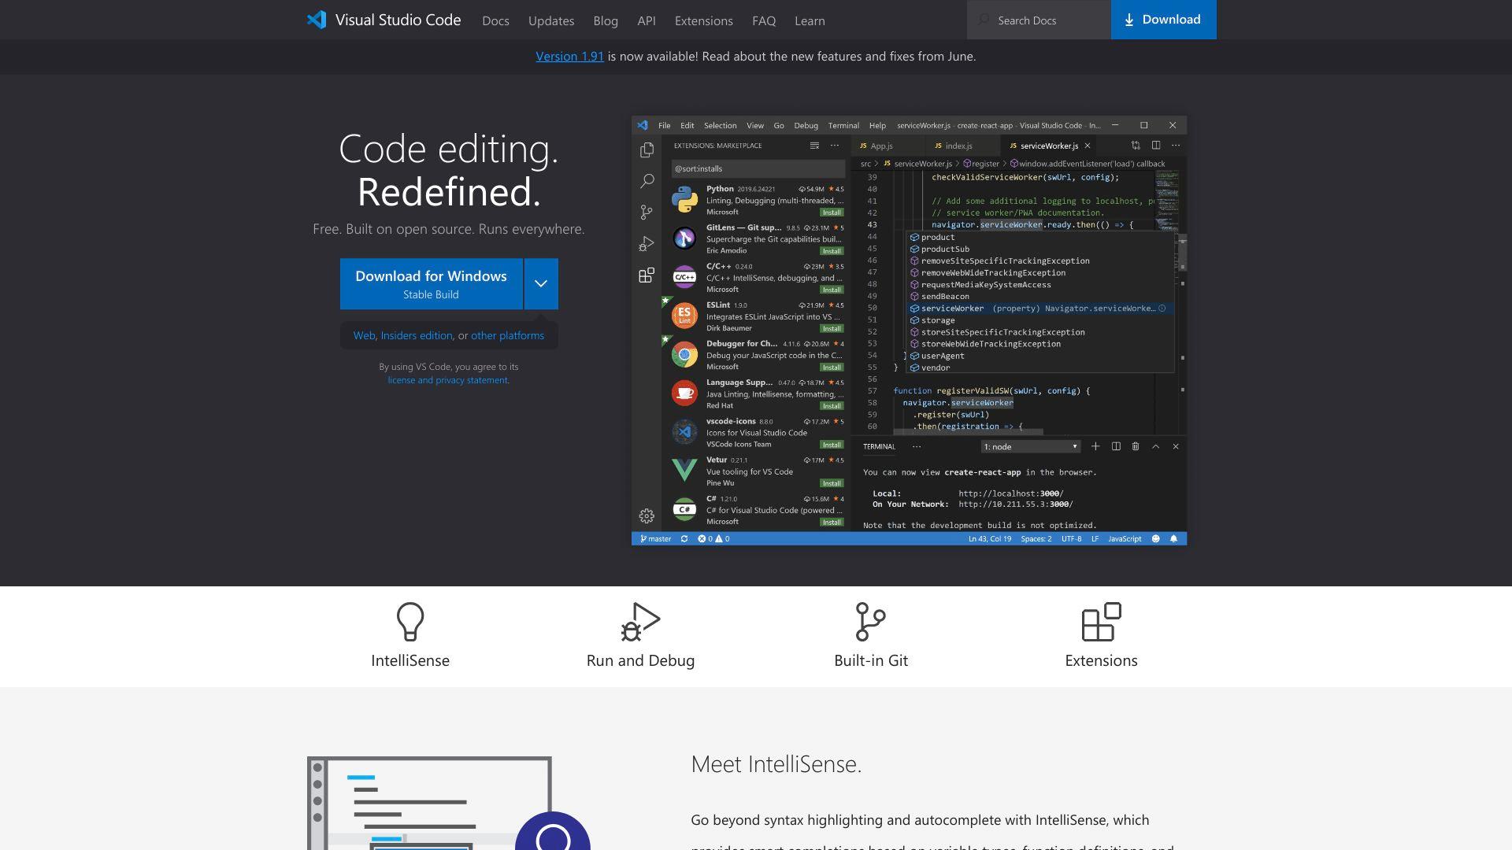Open the FAQ navigation item
Viewport: 1512px width, 850px height.
click(764, 20)
